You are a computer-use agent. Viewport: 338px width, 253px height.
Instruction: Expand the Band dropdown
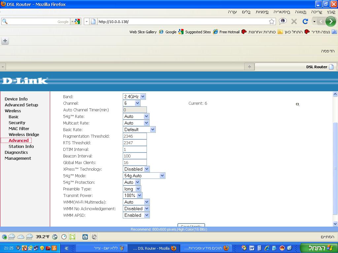point(134,97)
